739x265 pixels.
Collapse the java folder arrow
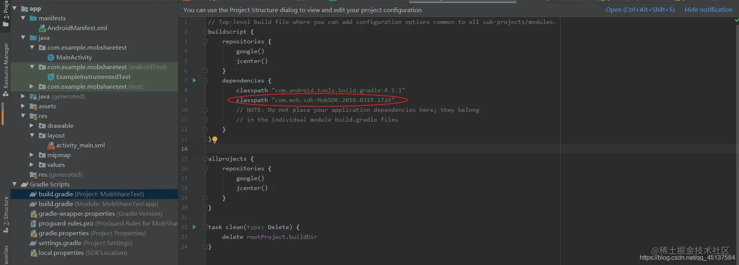(x=23, y=38)
